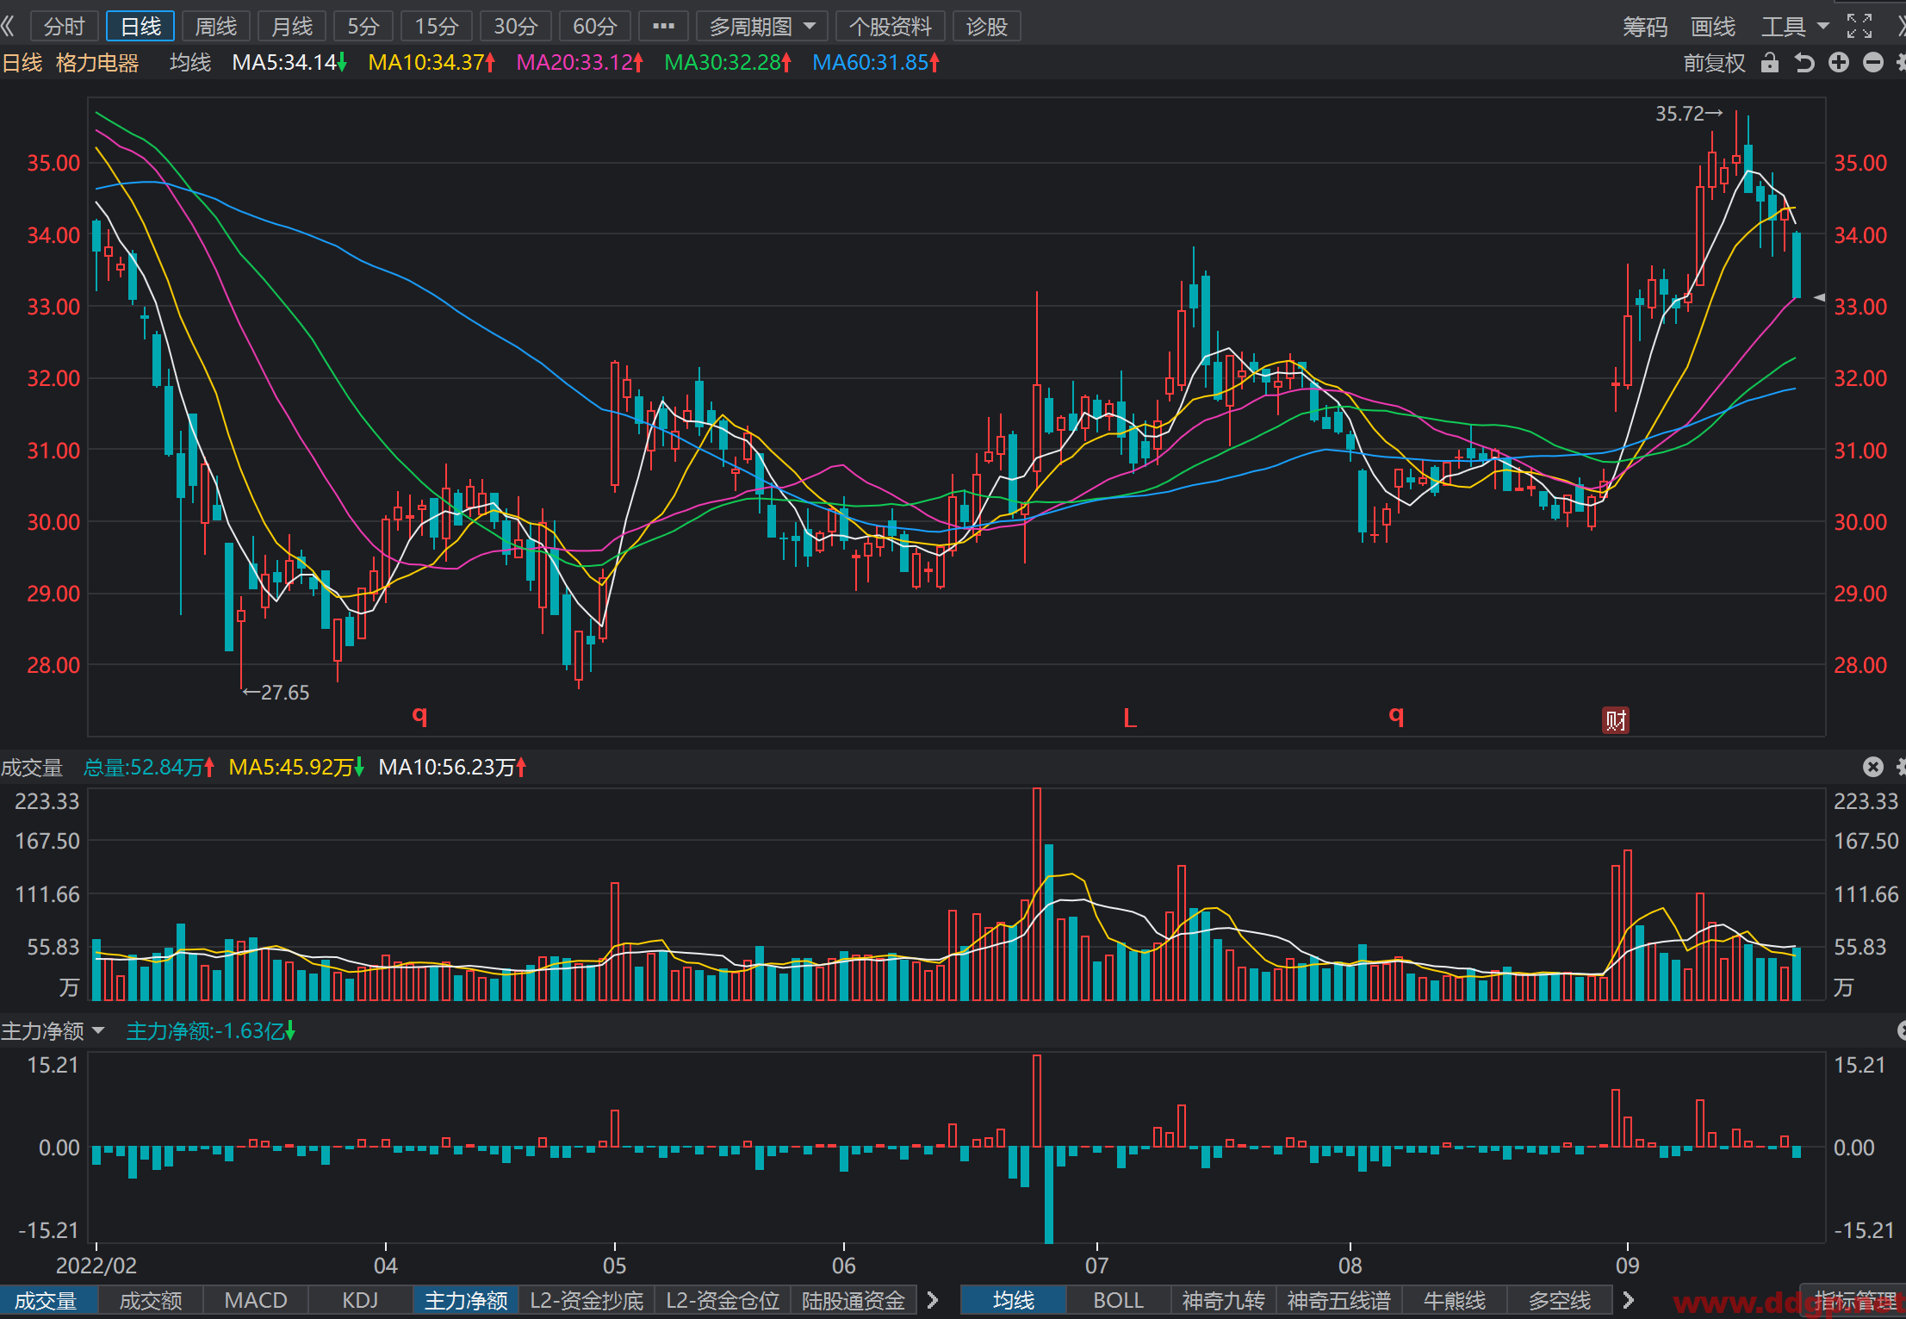Click the 格力电器 stock name
This screenshot has height=1319, width=1906.
97,62
